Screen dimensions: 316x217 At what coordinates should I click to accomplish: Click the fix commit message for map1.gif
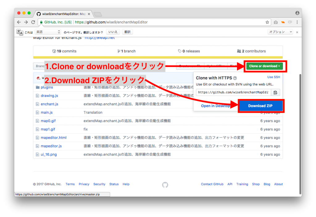[86, 129]
